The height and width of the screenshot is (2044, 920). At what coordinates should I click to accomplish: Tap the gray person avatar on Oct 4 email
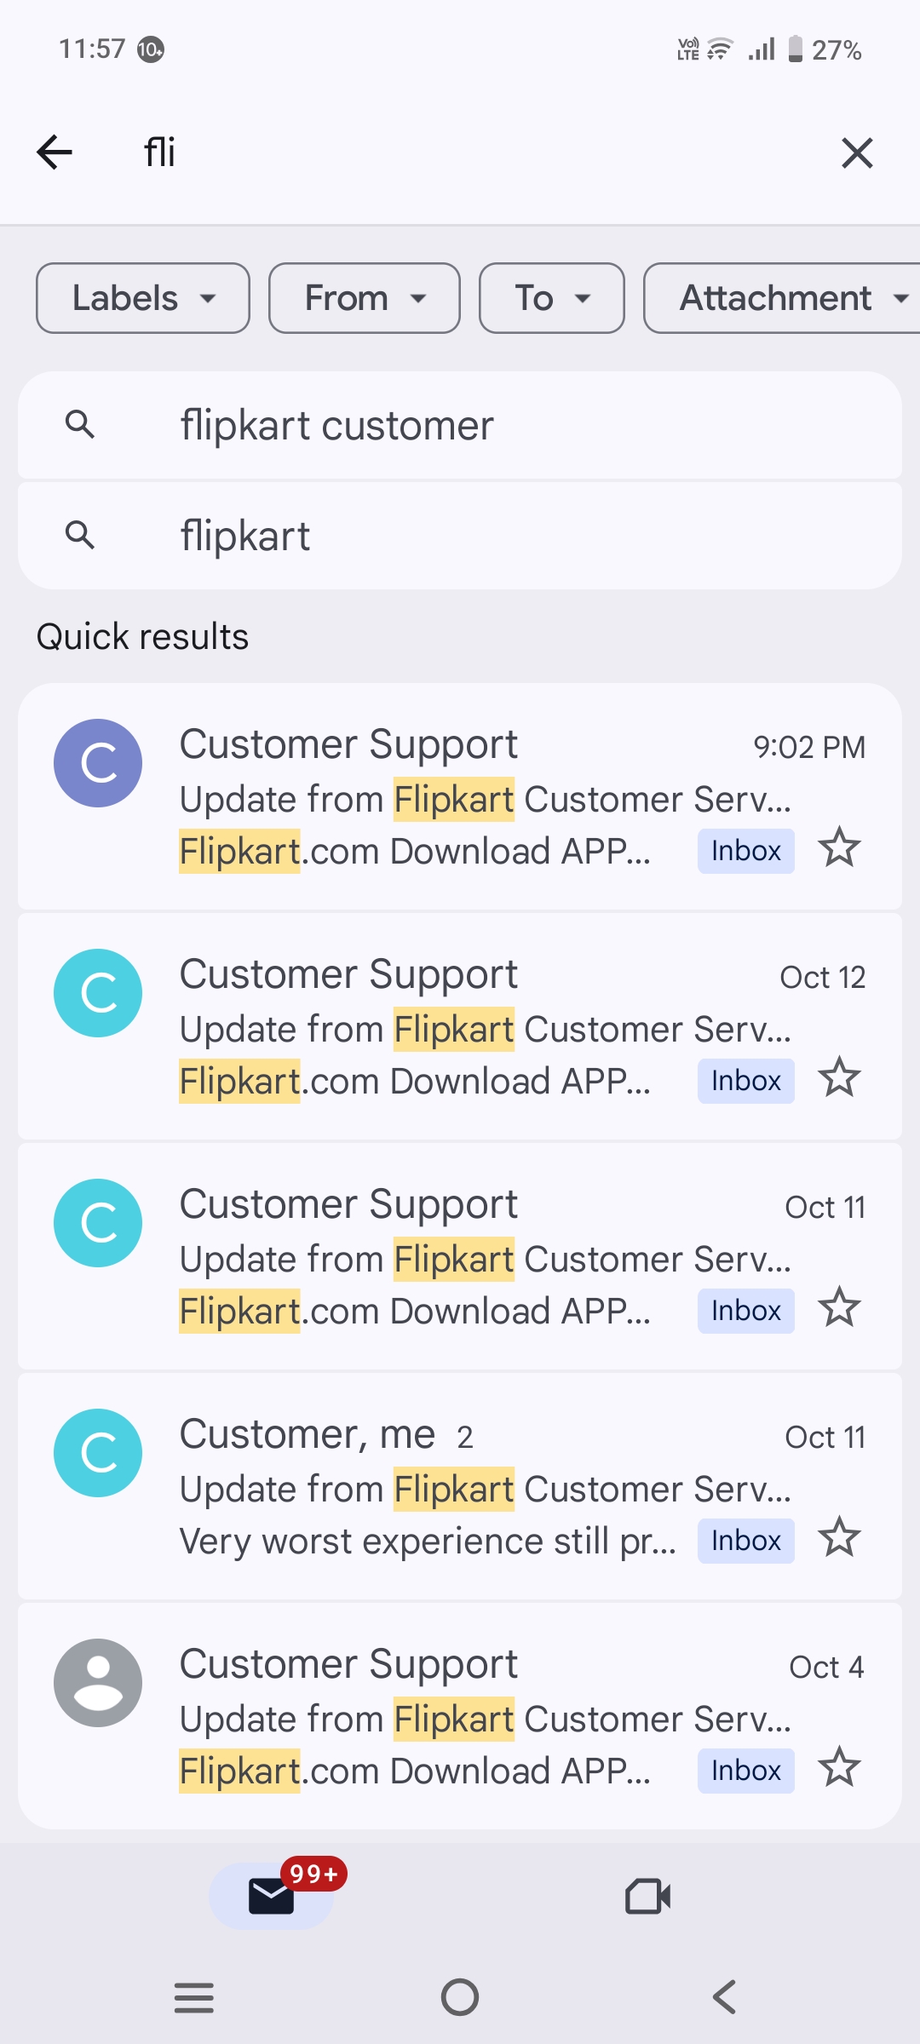tap(98, 1683)
